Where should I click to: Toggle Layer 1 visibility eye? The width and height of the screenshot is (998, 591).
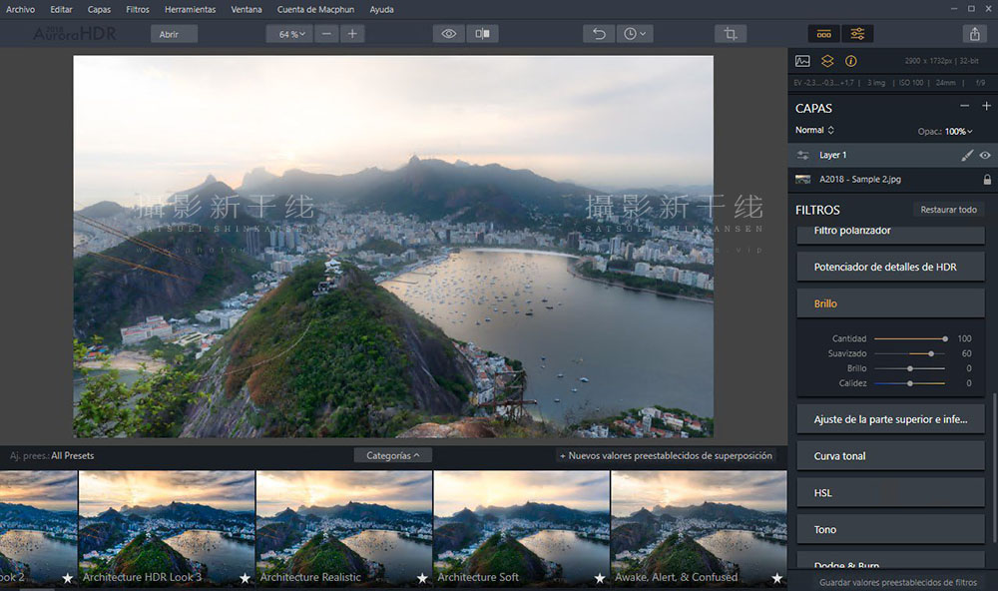985,155
